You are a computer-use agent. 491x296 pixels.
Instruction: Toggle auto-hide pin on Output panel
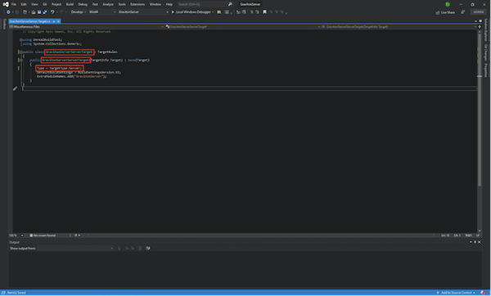pyautogui.click(x=475, y=242)
